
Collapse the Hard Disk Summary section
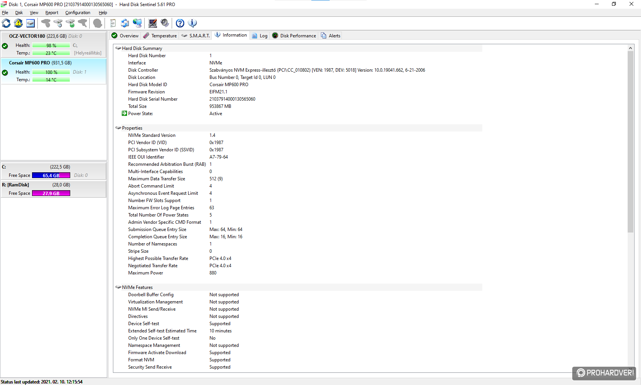point(118,48)
